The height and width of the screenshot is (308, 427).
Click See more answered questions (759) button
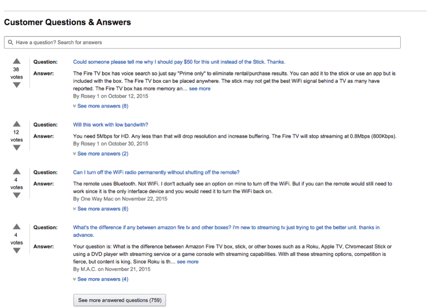tap(119, 300)
